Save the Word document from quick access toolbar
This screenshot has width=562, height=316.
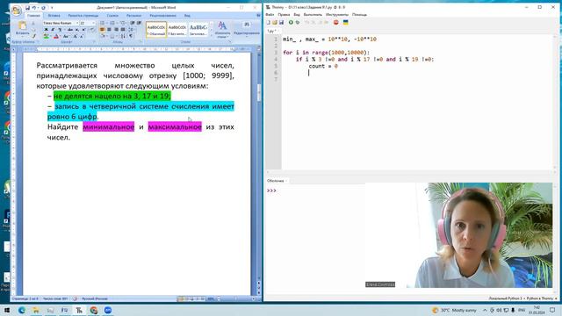(27, 8)
